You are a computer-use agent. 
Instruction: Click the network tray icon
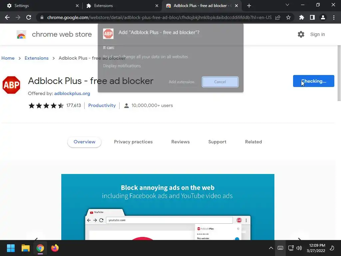point(291,248)
